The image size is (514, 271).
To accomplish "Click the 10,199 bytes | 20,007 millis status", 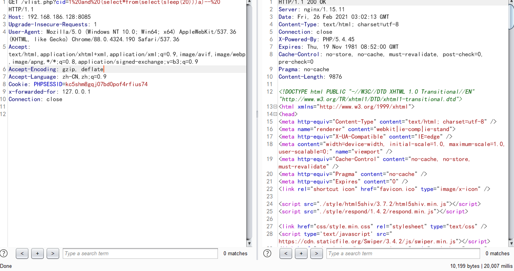I will [x=481, y=266].
